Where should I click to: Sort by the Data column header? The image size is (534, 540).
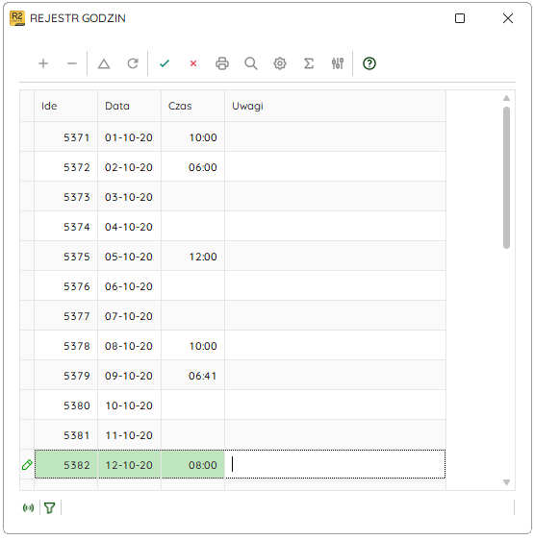(129, 106)
